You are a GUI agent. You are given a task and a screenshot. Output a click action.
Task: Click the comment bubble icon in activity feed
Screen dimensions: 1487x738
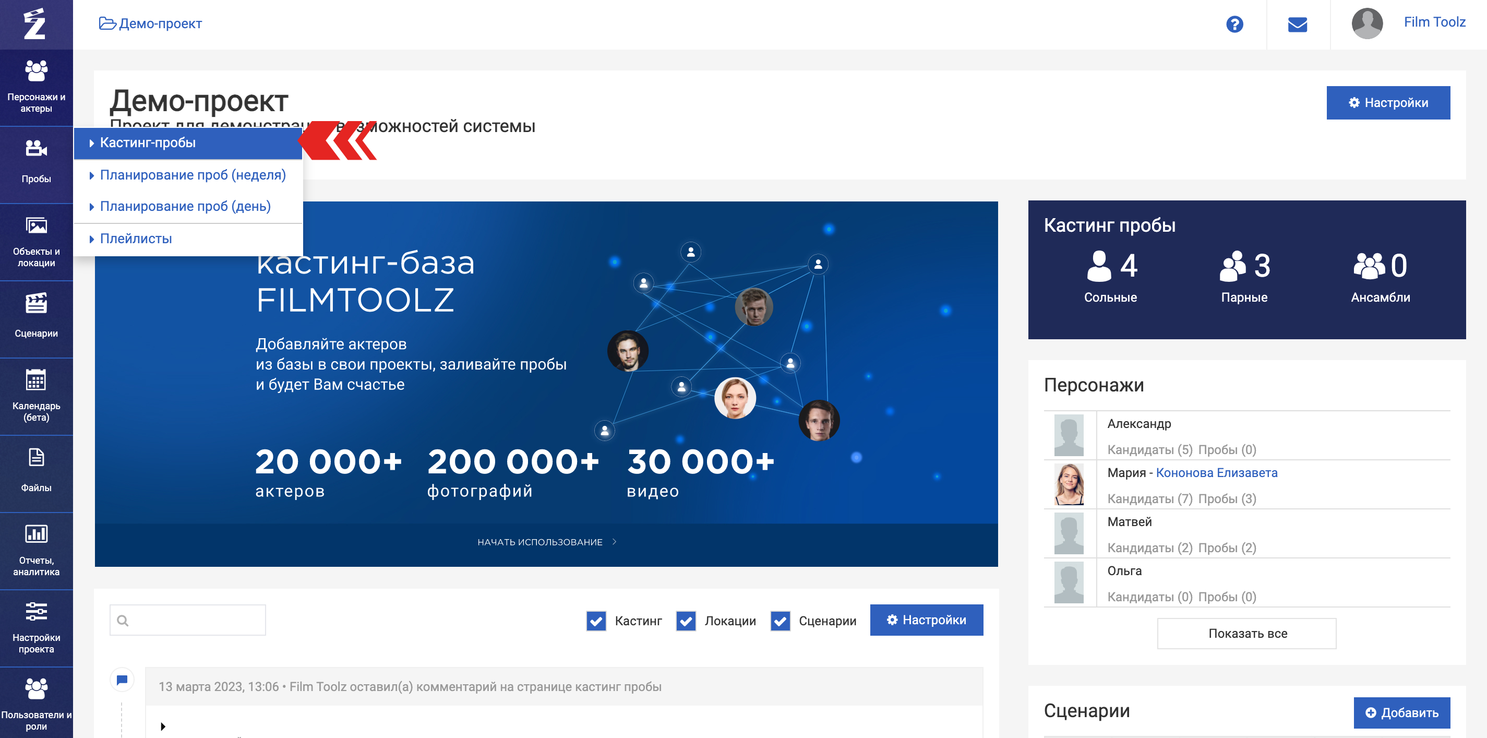click(122, 680)
